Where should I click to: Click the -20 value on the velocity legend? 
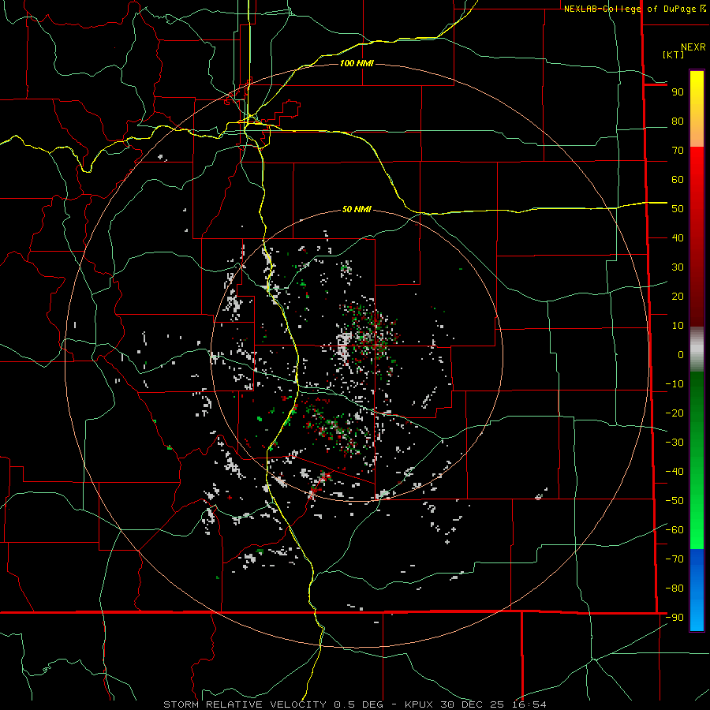pos(674,413)
